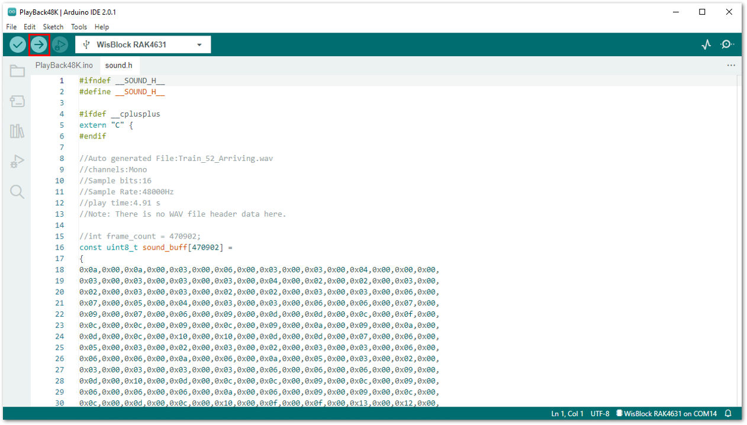Click the tab options ellipsis button

pos(731,65)
